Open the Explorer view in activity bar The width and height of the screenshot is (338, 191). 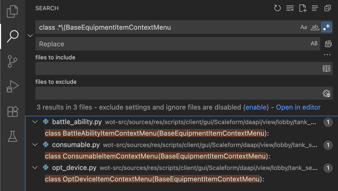click(12, 12)
